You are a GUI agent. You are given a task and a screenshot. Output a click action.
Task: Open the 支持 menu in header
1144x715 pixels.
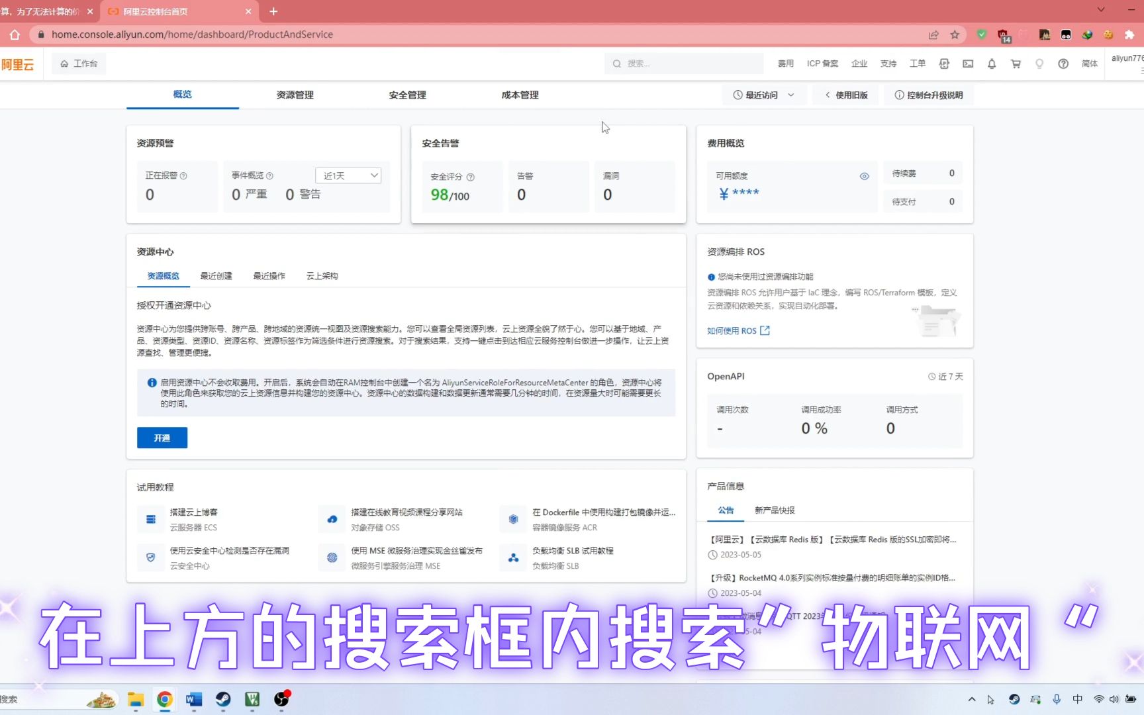(x=888, y=64)
